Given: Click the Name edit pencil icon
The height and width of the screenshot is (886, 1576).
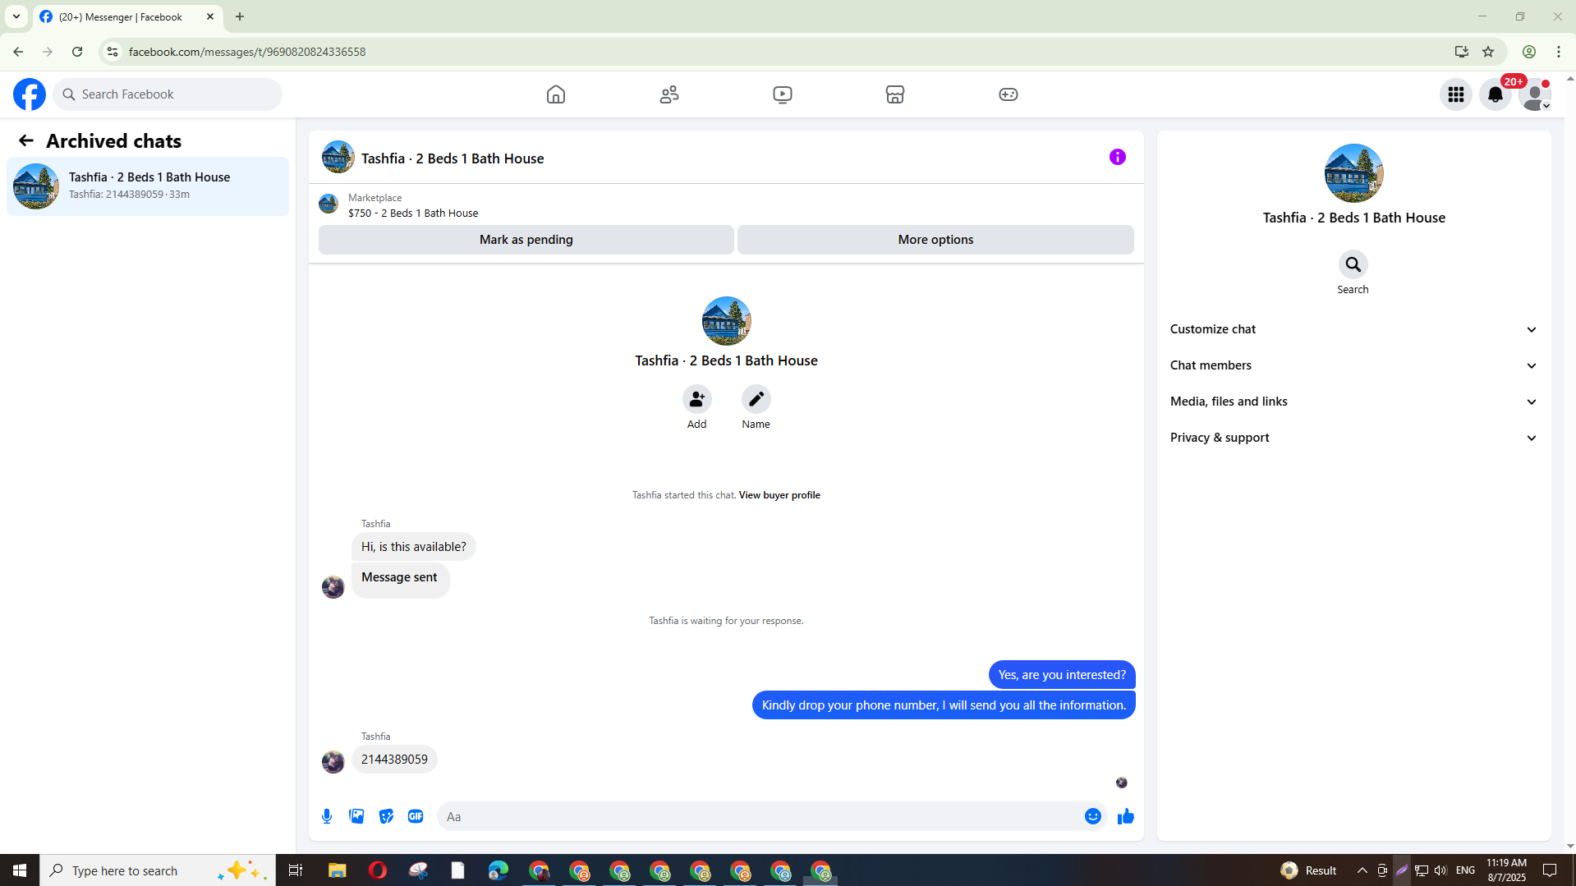Looking at the screenshot, I should click(756, 399).
